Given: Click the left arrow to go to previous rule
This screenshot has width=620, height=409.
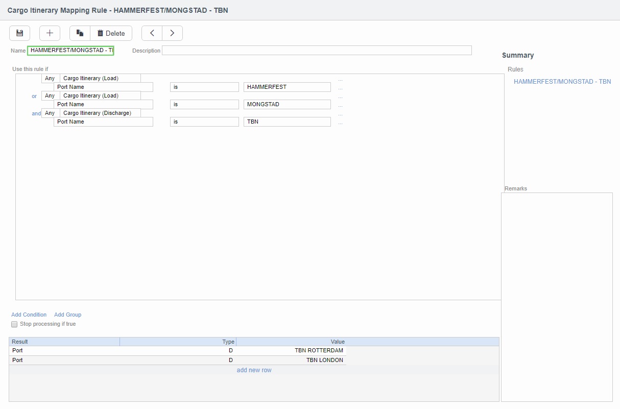Looking at the screenshot, I should [152, 33].
